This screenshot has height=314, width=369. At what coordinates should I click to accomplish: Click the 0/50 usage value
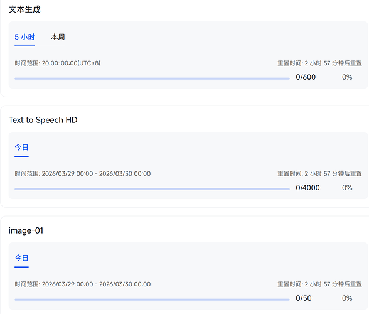[x=304, y=298]
